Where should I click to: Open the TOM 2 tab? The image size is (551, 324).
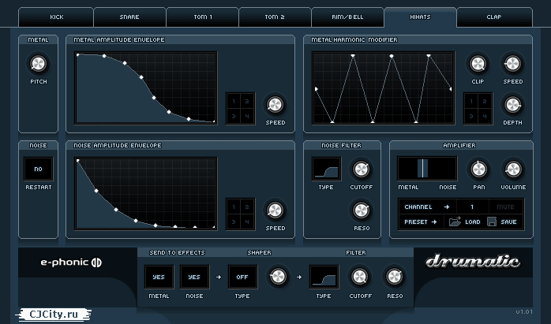[275, 17]
